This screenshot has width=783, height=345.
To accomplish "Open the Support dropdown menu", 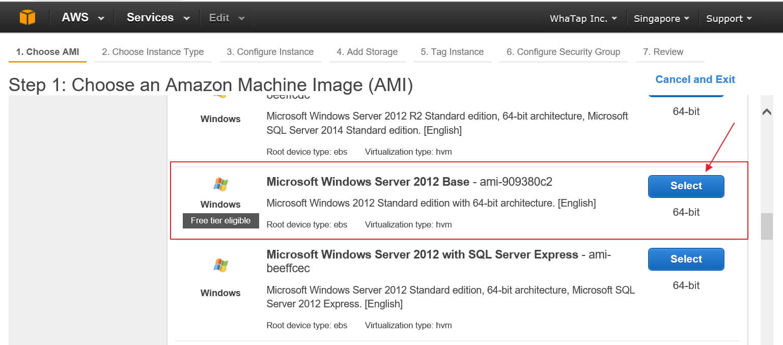I will click(729, 18).
